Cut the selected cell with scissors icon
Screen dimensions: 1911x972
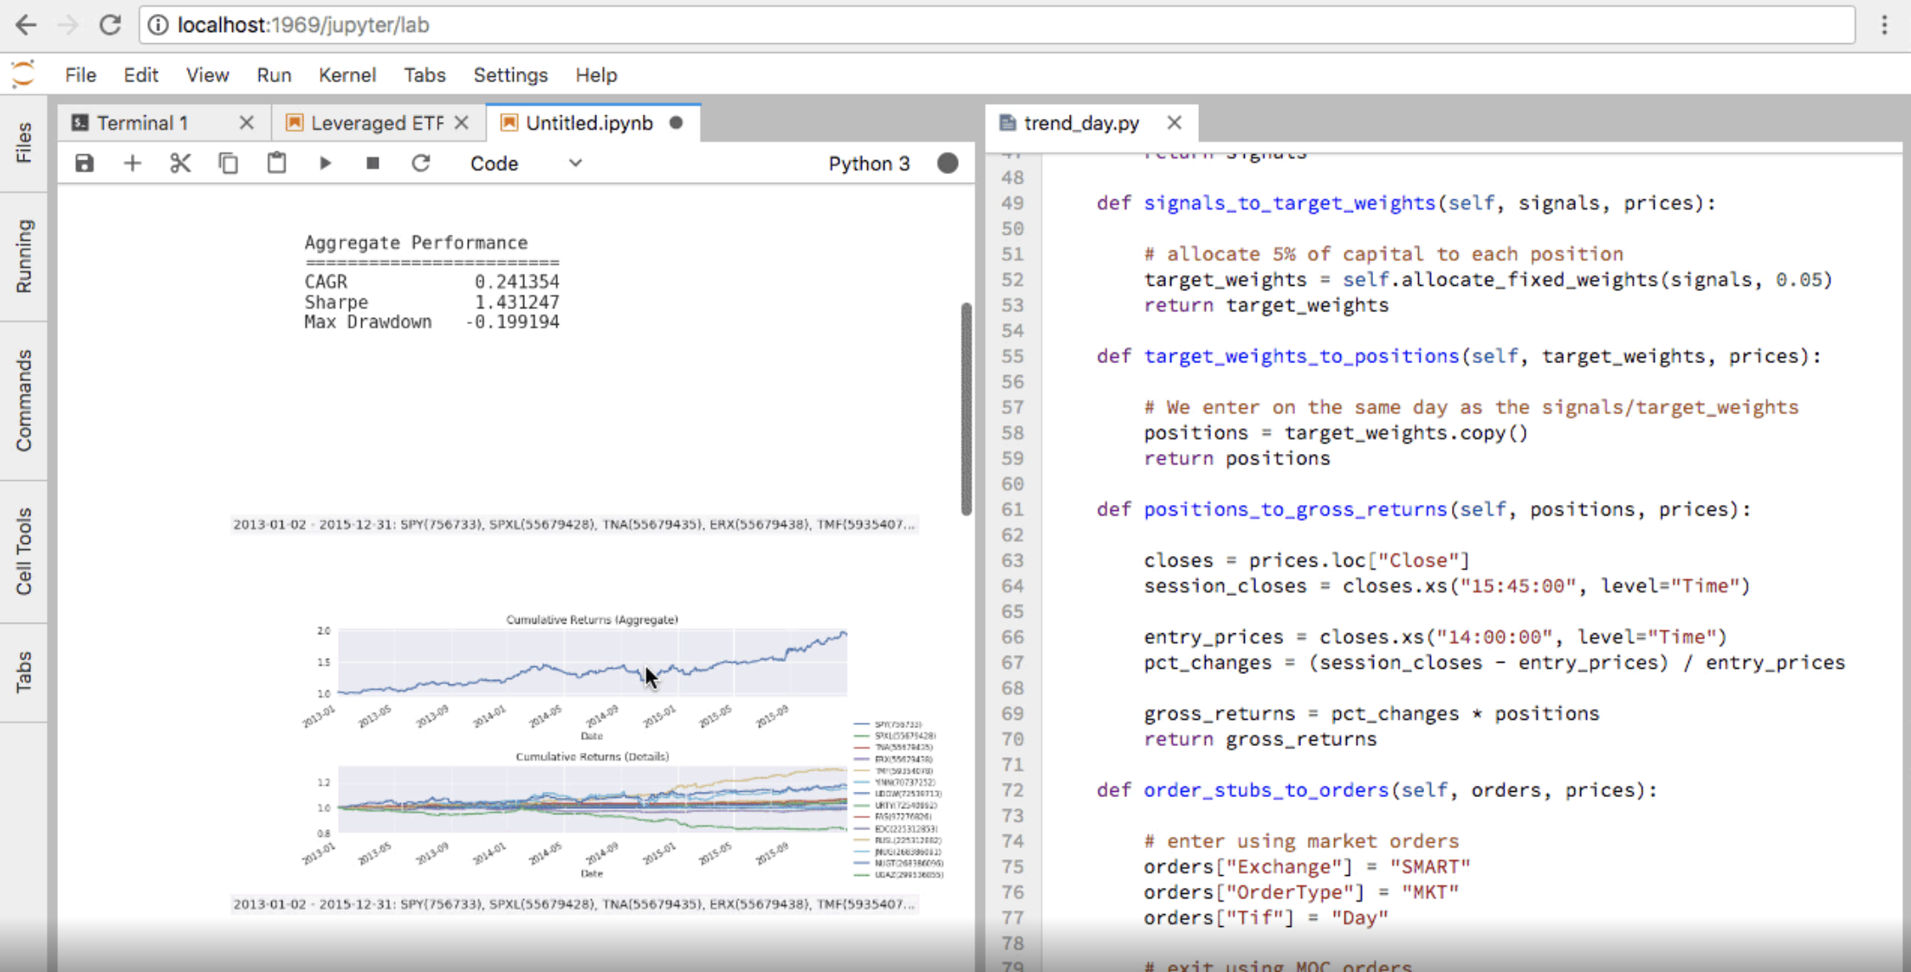pyautogui.click(x=180, y=164)
